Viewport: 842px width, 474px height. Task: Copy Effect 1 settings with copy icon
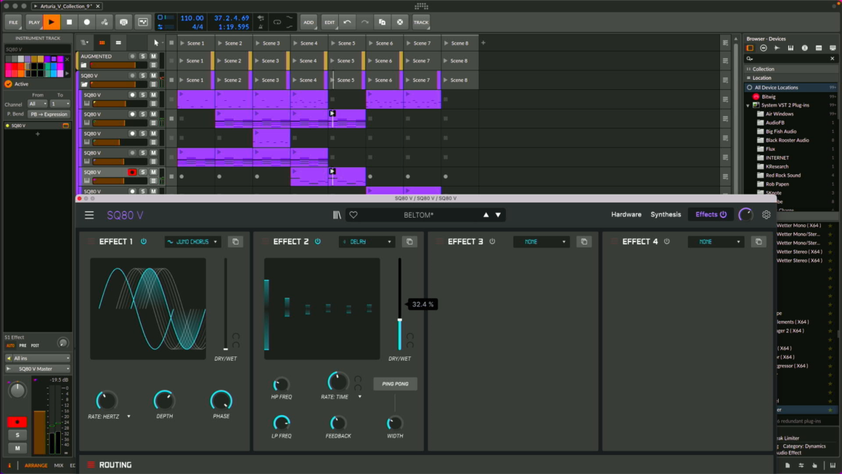click(x=235, y=242)
